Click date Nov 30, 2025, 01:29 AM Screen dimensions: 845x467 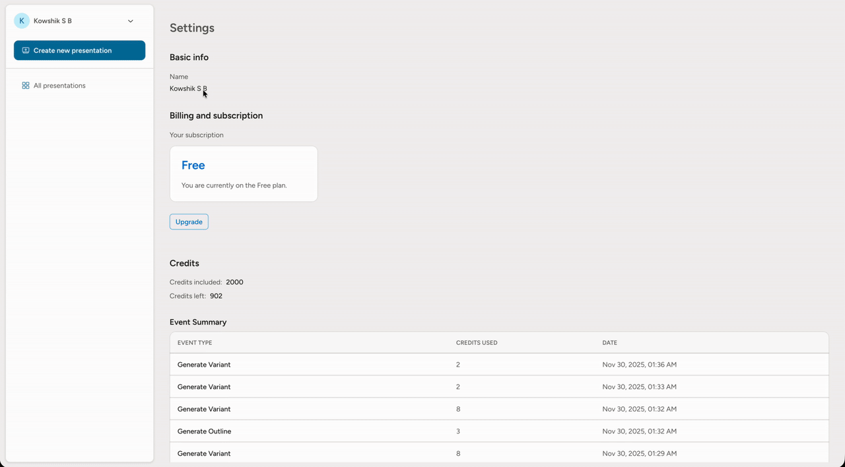pos(640,454)
